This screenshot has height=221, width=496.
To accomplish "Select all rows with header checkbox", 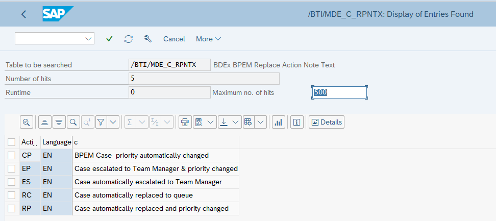I will click(x=11, y=142).
